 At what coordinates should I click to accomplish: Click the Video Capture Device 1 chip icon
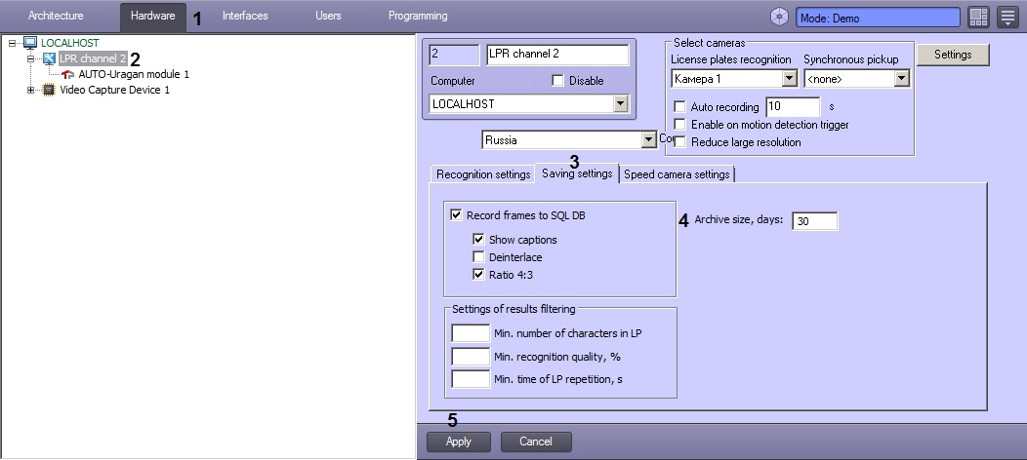pos(49,90)
